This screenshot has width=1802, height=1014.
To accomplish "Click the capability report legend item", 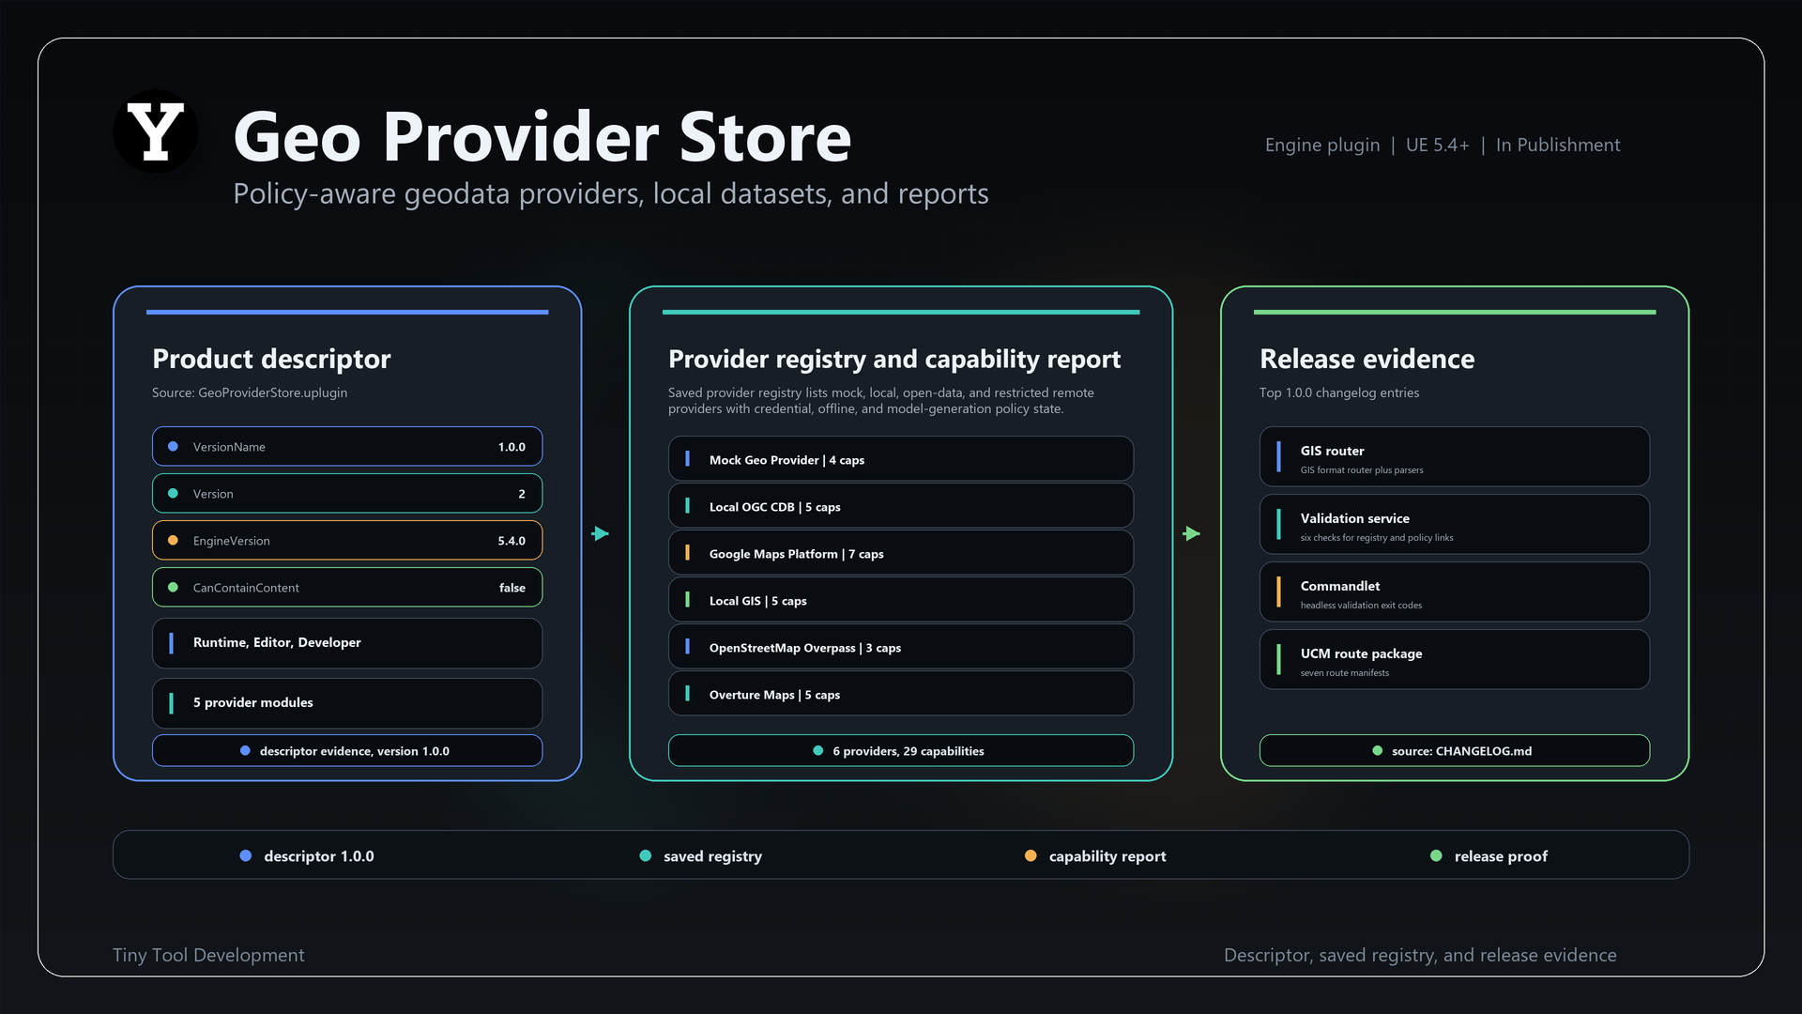I will click(1095, 856).
